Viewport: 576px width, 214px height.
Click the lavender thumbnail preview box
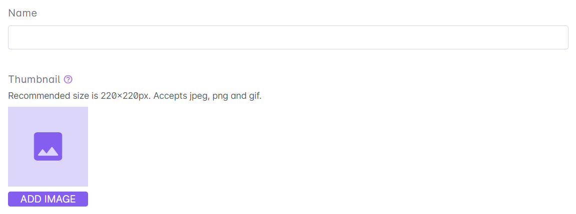(48, 120)
